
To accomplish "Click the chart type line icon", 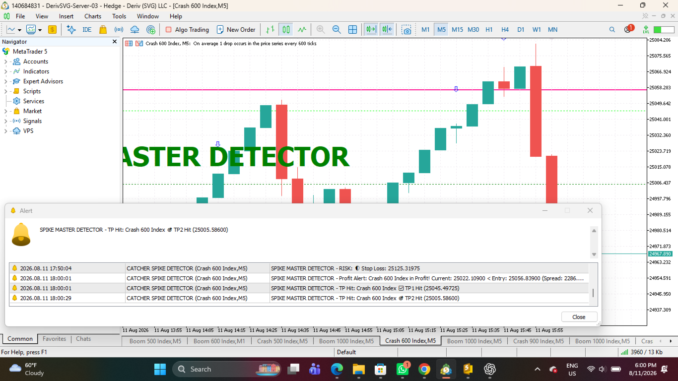I will point(10,30).
